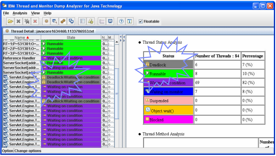Click the monitor with magnifier toolbar icon
Screen dimensions: 276x156
coord(55,21)
